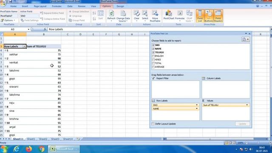272x153 pixels.
Task: Click Group Field
Action: coord(76,20)
